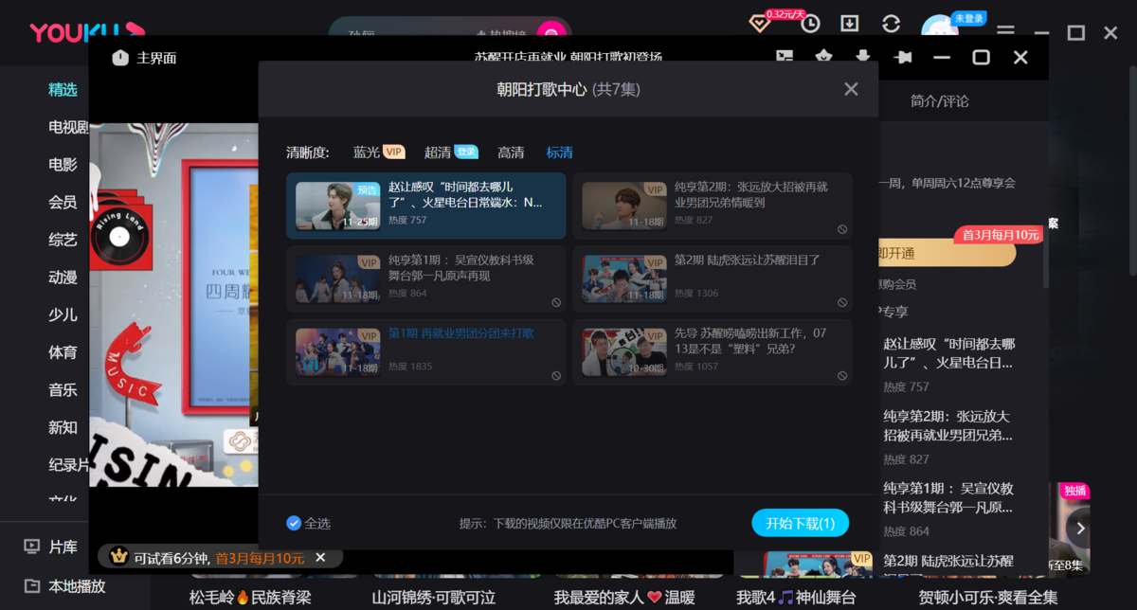Open 音乐 category in sidebar
The width and height of the screenshot is (1137, 610).
(x=63, y=390)
